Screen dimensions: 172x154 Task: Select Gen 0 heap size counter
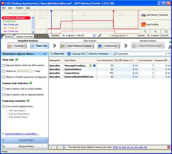[x=11, y=25]
